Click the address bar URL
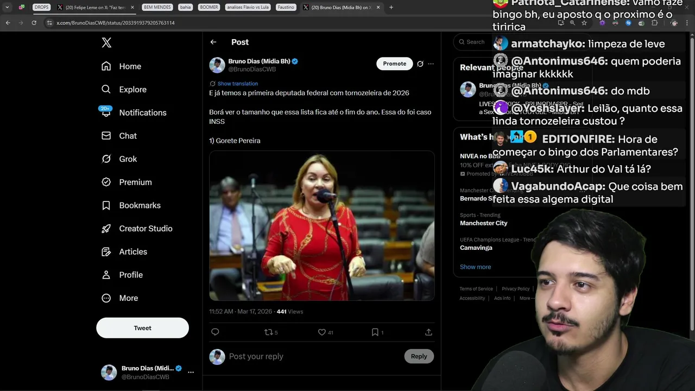The height and width of the screenshot is (391, 695). [116, 23]
